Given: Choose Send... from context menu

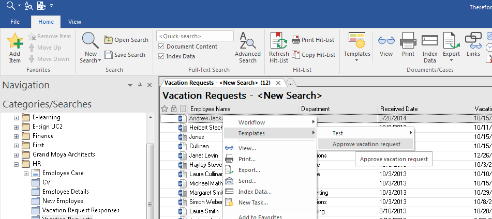Looking at the screenshot, I should click(247, 181).
